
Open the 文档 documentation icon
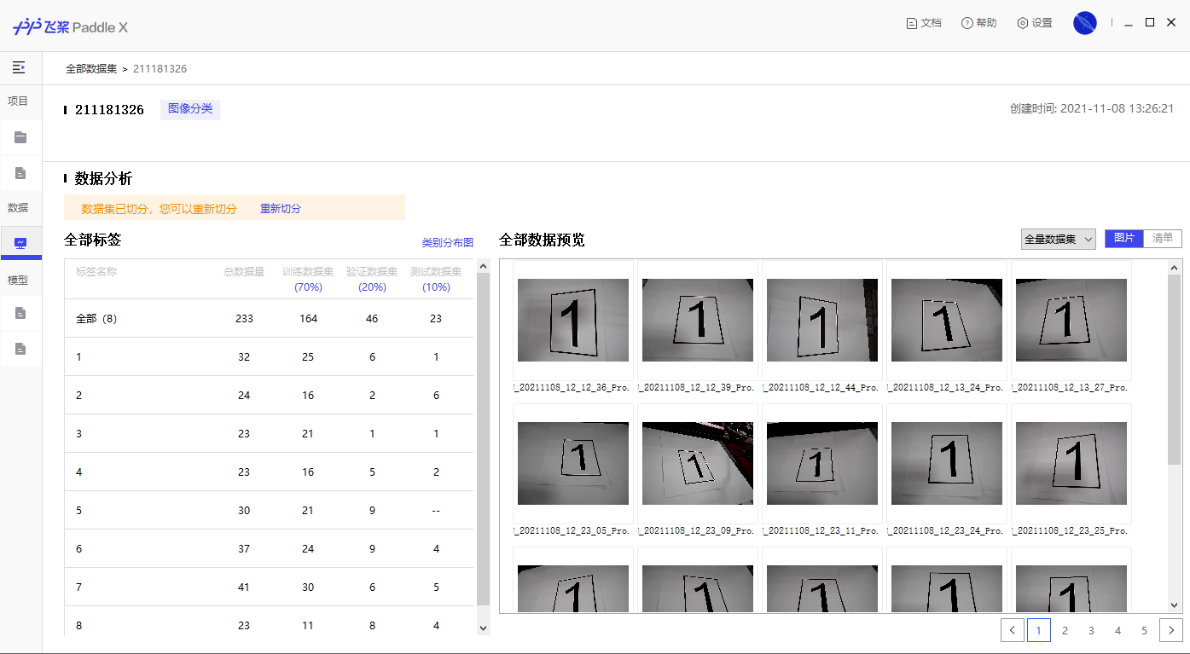click(912, 23)
